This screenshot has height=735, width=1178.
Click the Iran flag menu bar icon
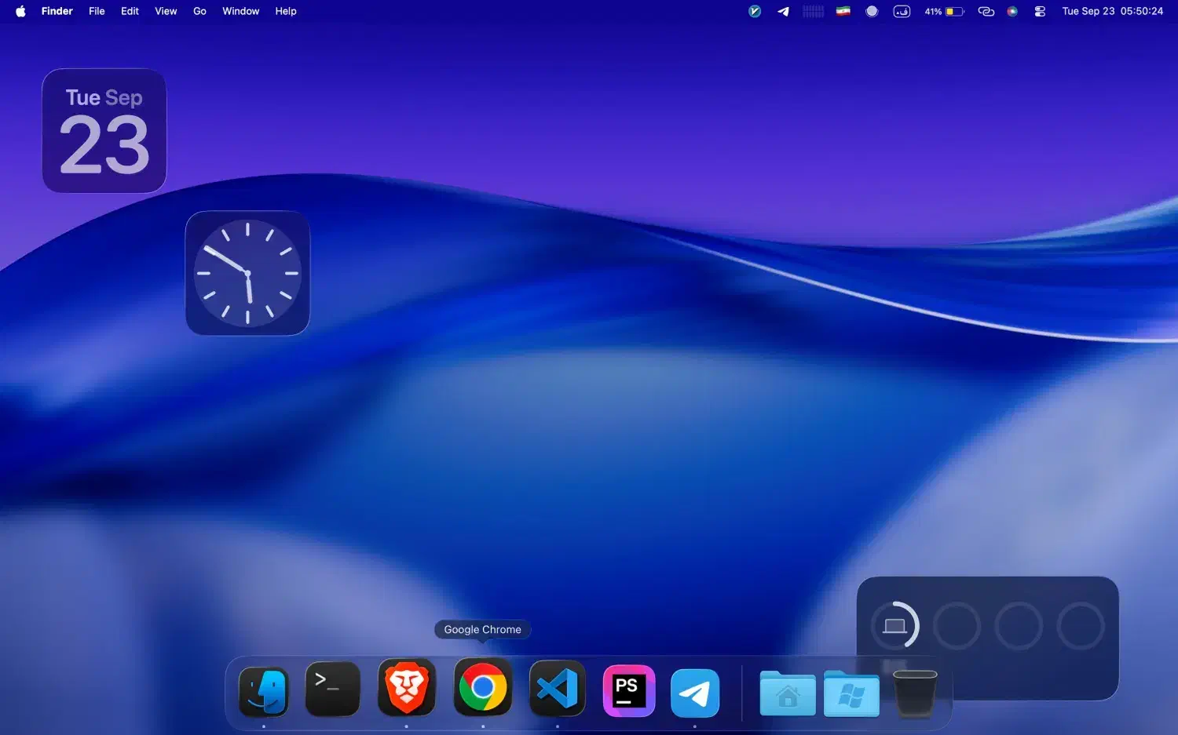click(x=843, y=11)
